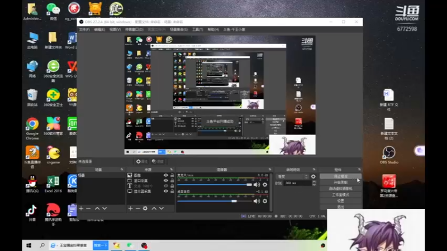Image resolution: width=447 pixels, height=251 pixels.
Task: Remove selected scene with minus icon
Action: click(x=88, y=208)
